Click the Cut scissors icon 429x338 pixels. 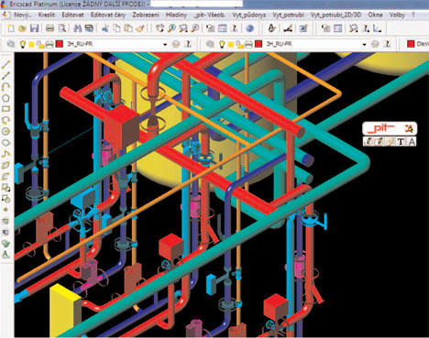click(x=105, y=28)
